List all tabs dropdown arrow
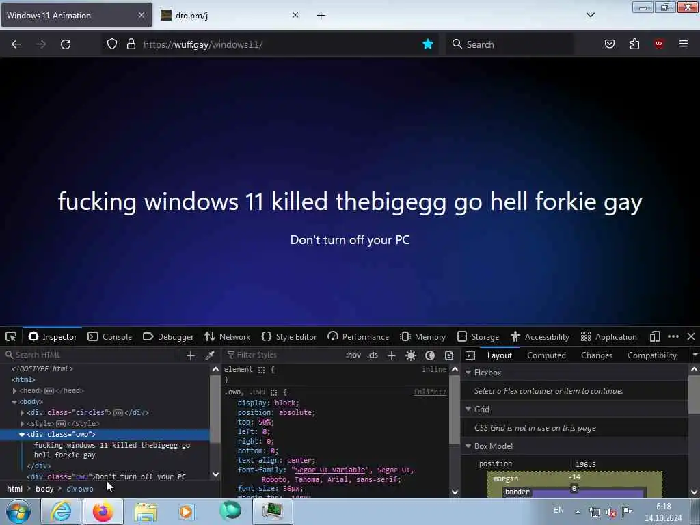This screenshot has height=525, width=700. tap(590, 15)
